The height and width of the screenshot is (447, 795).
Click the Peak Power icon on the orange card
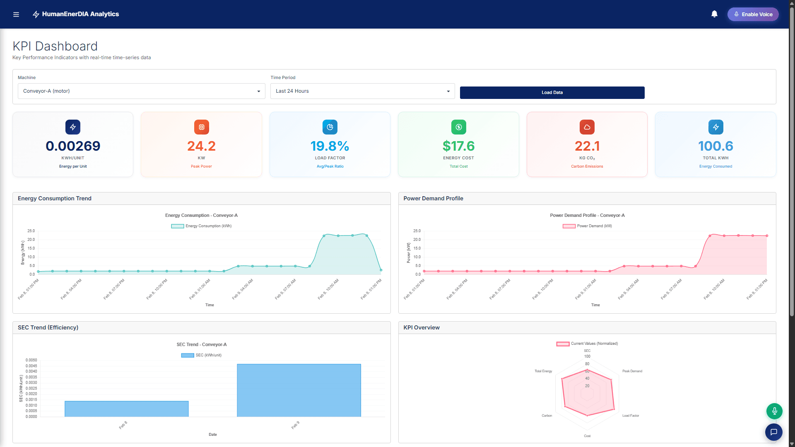201,127
